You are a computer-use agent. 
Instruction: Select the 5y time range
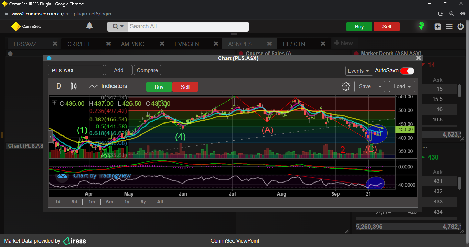(143, 202)
